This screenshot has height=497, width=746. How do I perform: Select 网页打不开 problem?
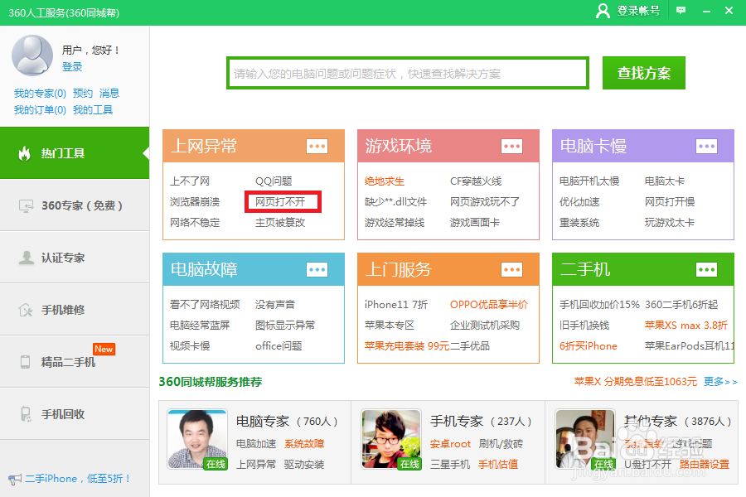coord(280,201)
